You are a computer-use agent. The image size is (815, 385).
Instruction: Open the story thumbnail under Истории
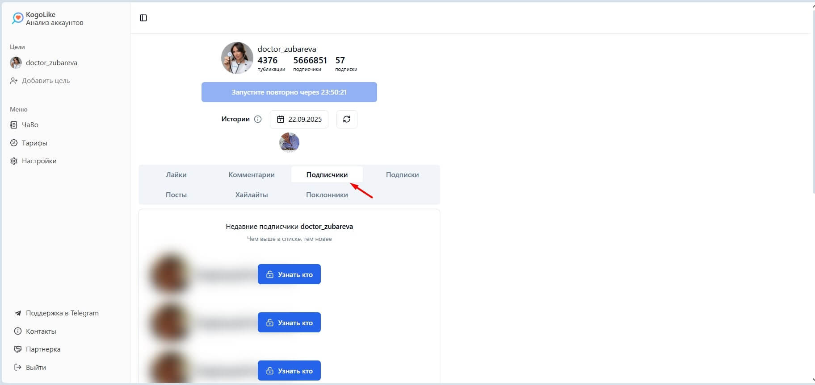point(289,143)
